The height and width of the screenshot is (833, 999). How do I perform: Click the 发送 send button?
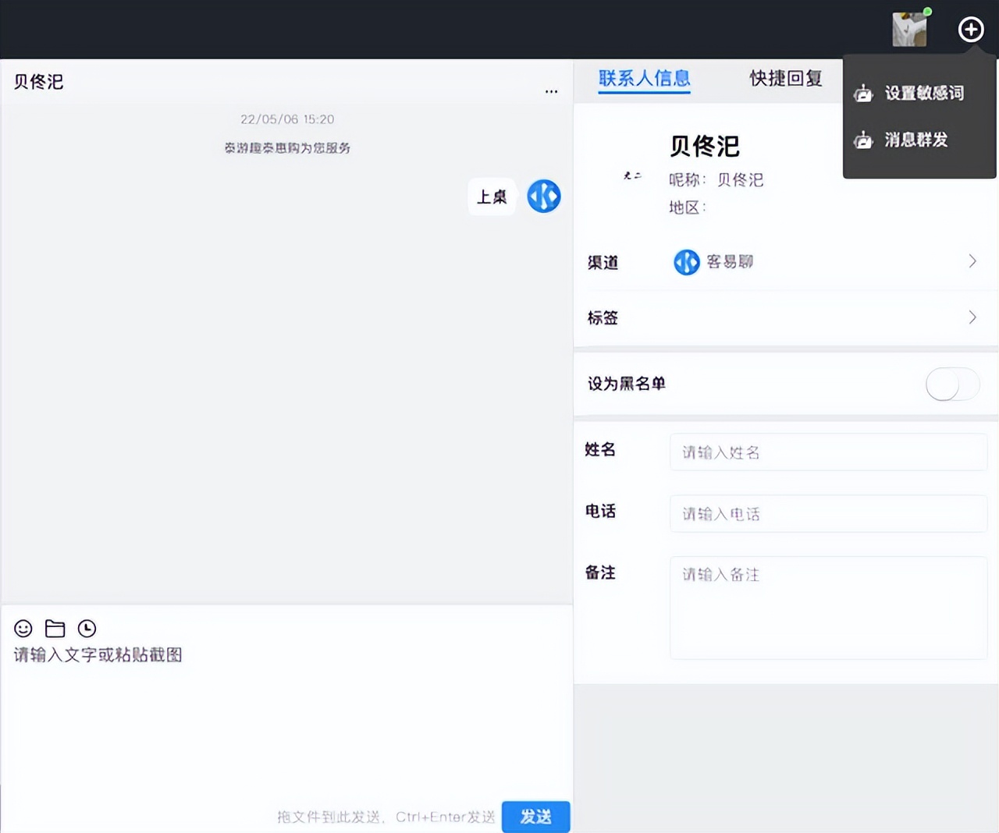[535, 817]
